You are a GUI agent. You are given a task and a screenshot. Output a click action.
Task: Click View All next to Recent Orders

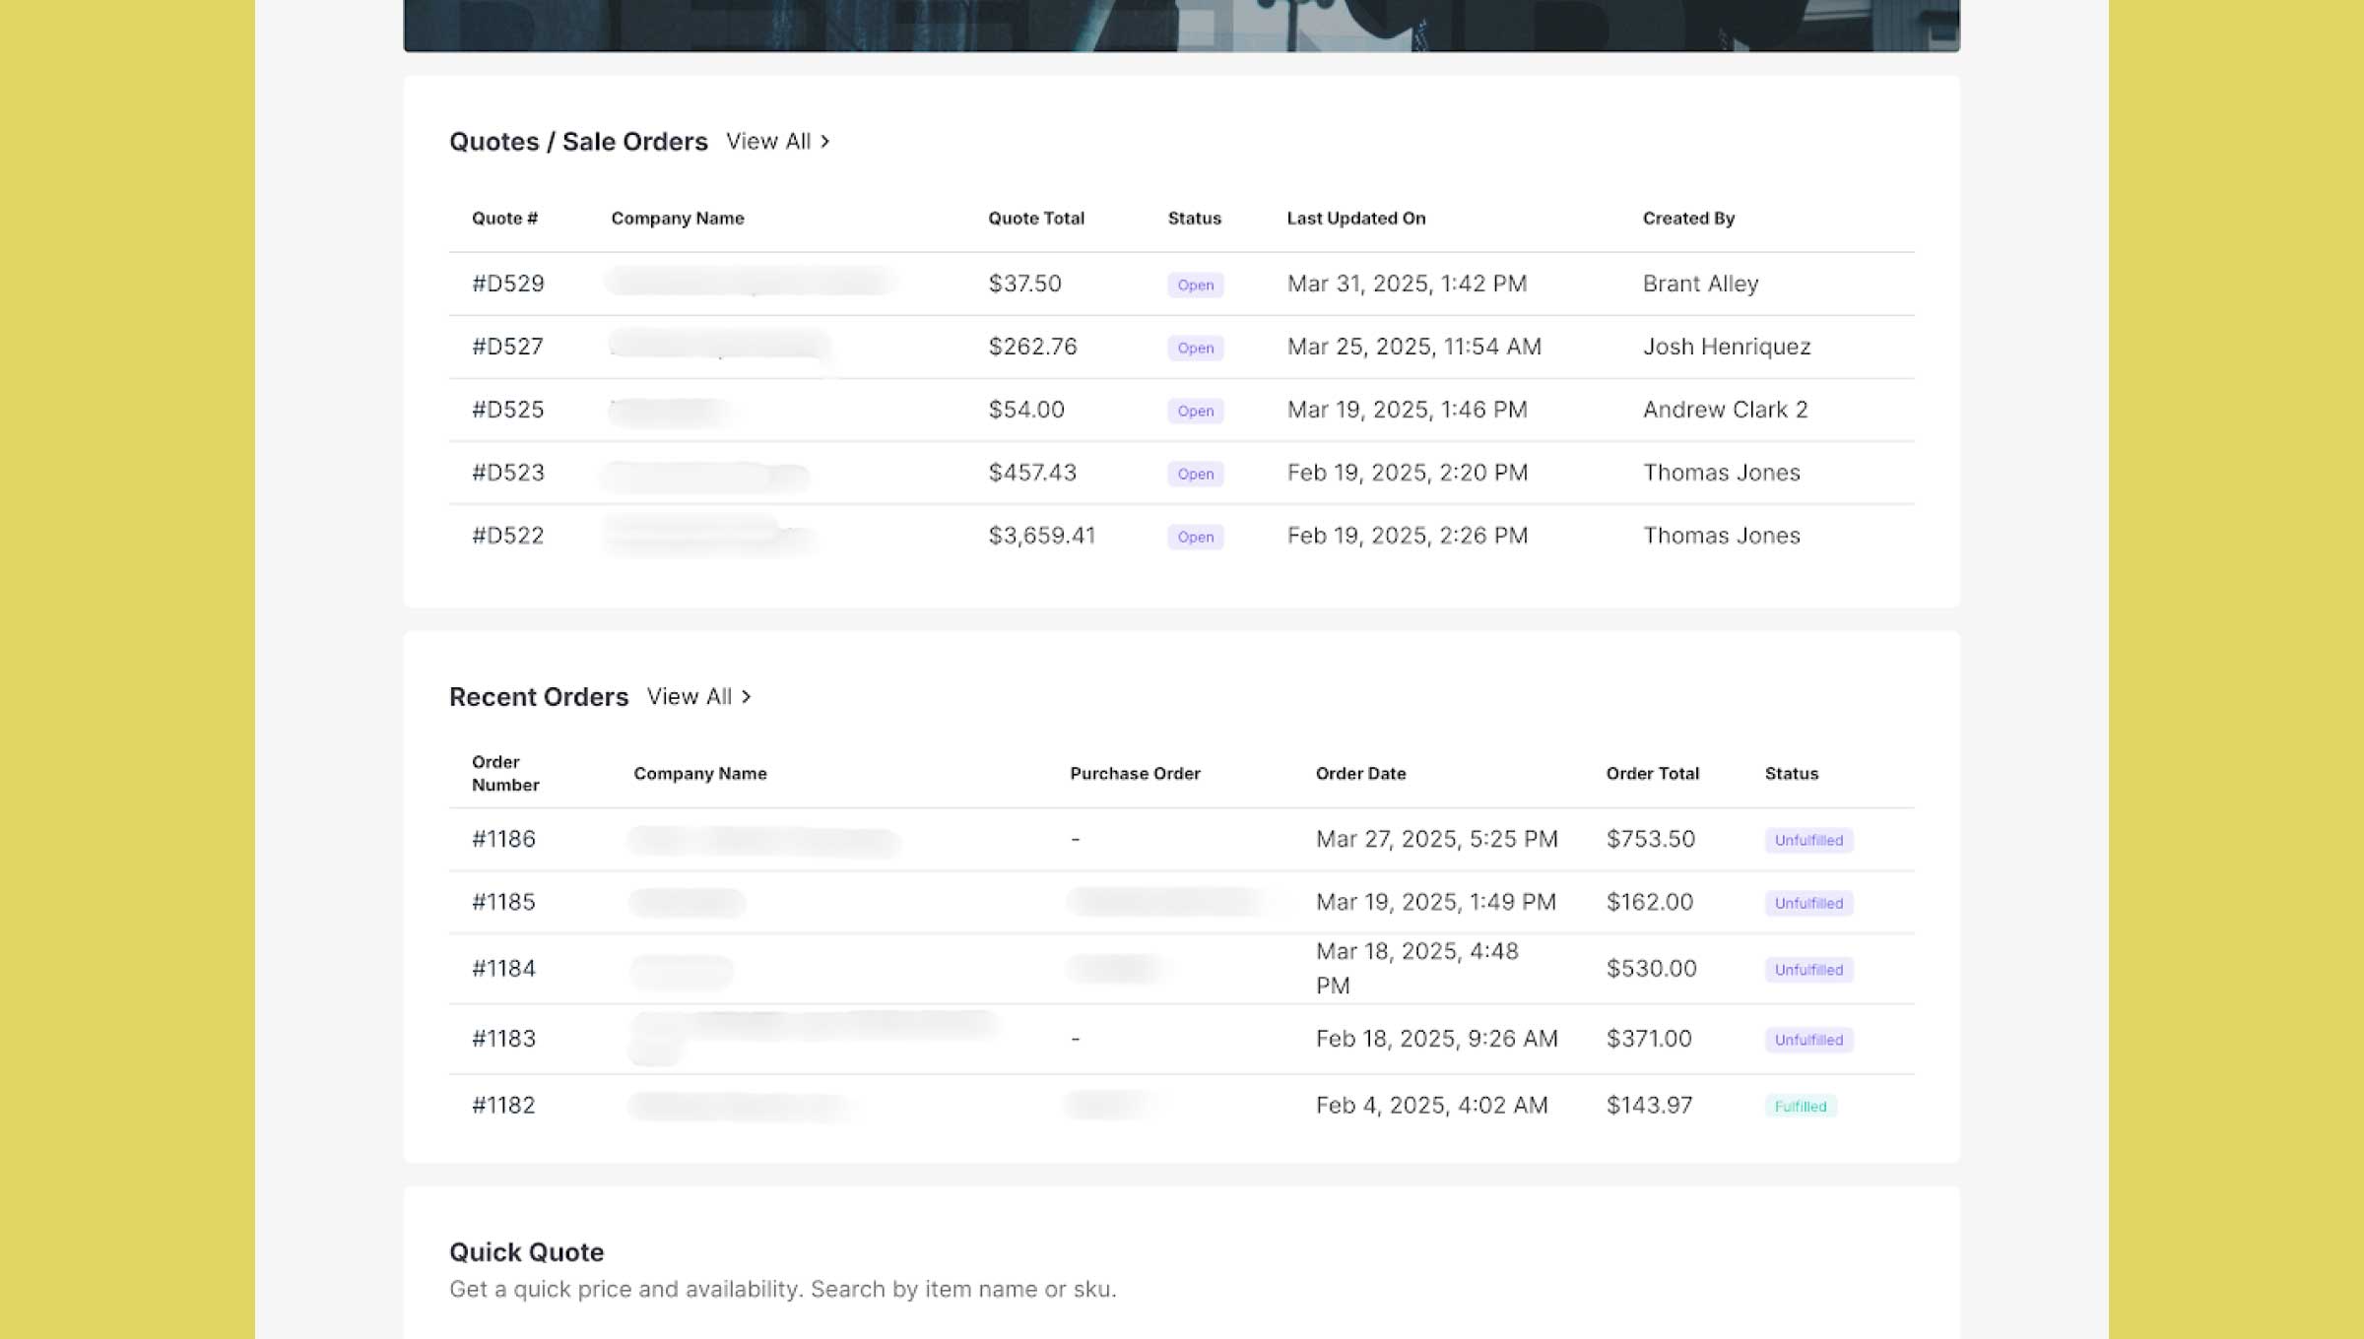point(689,697)
